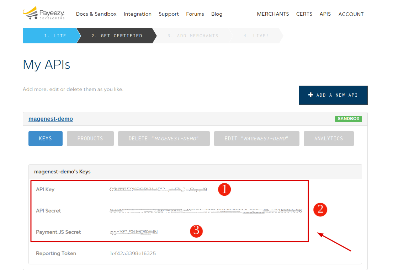Click the magenest-demo's Keys heading
The height and width of the screenshot is (280, 393).
coord(62,172)
